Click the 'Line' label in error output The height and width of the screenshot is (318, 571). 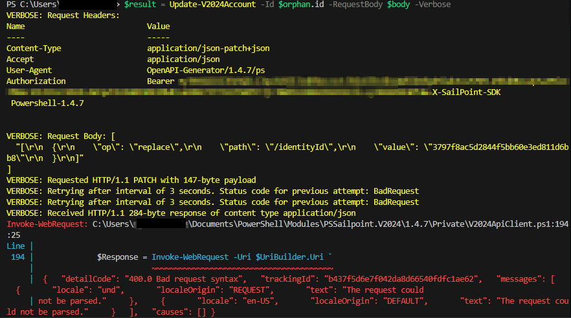[x=16, y=246]
